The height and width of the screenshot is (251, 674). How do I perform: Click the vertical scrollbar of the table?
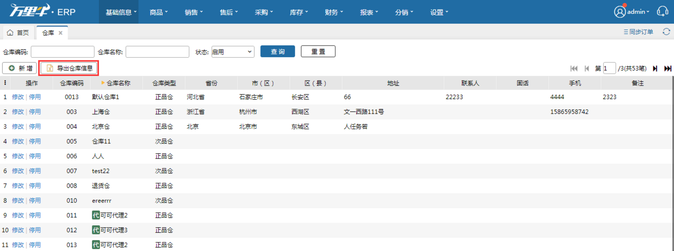(x=673, y=163)
